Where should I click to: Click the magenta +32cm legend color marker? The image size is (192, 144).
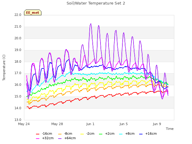pos(37,139)
